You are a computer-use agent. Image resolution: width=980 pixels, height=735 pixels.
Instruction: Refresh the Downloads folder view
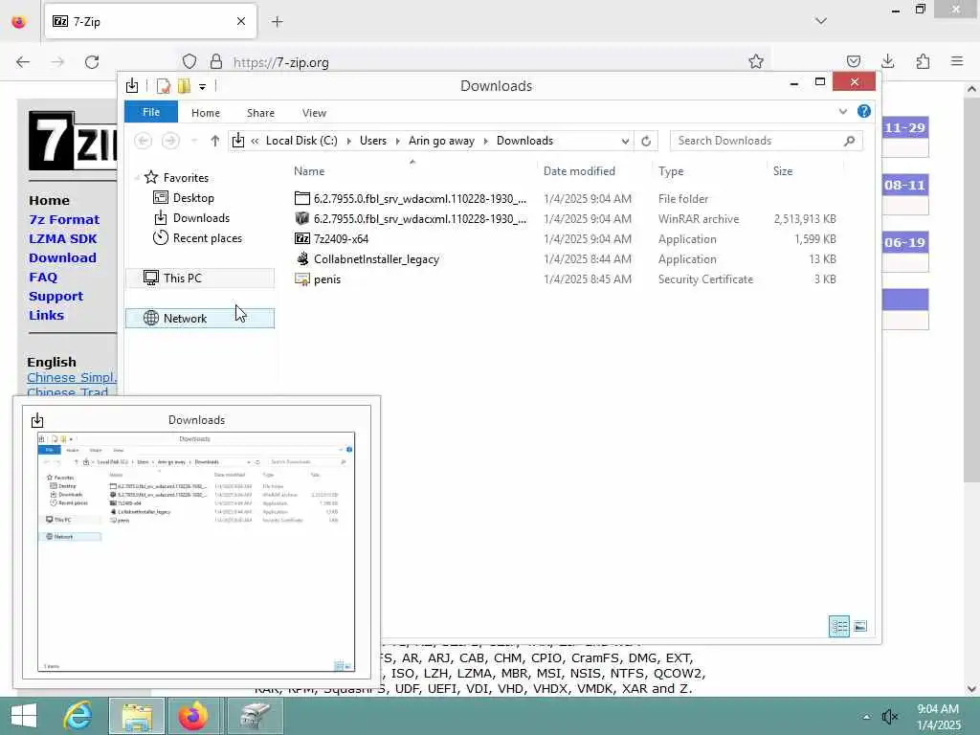(646, 142)
